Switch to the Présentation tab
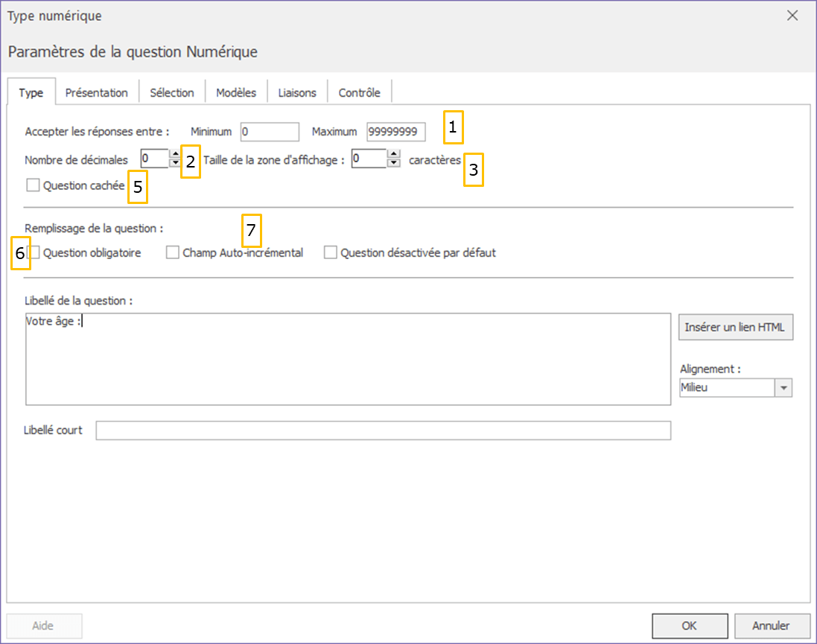The height and width of the screenshot is (644, 817). tap(96, 93)
